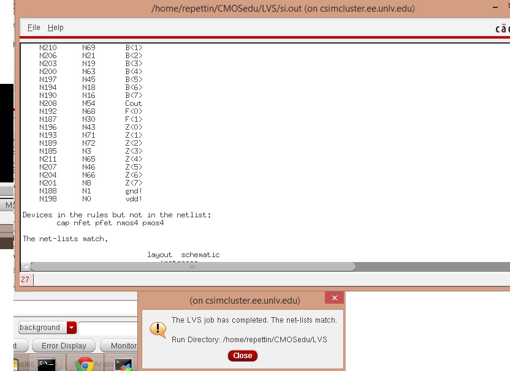This screenshot has height=371, width=510.
Task: Click 'Devices in the rules but not in the netlist' line
Action: (x=116, y=215)
